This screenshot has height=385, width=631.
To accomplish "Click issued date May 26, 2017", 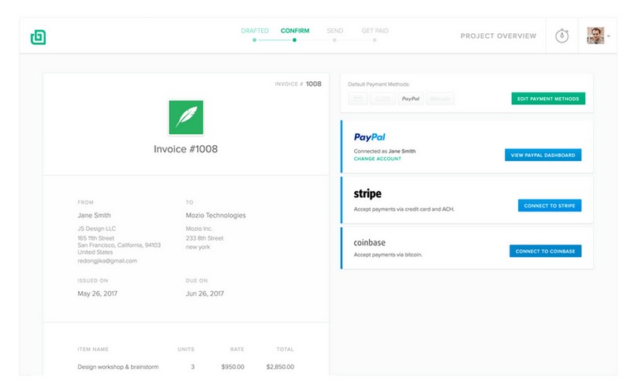I will (x=97, y=293).
